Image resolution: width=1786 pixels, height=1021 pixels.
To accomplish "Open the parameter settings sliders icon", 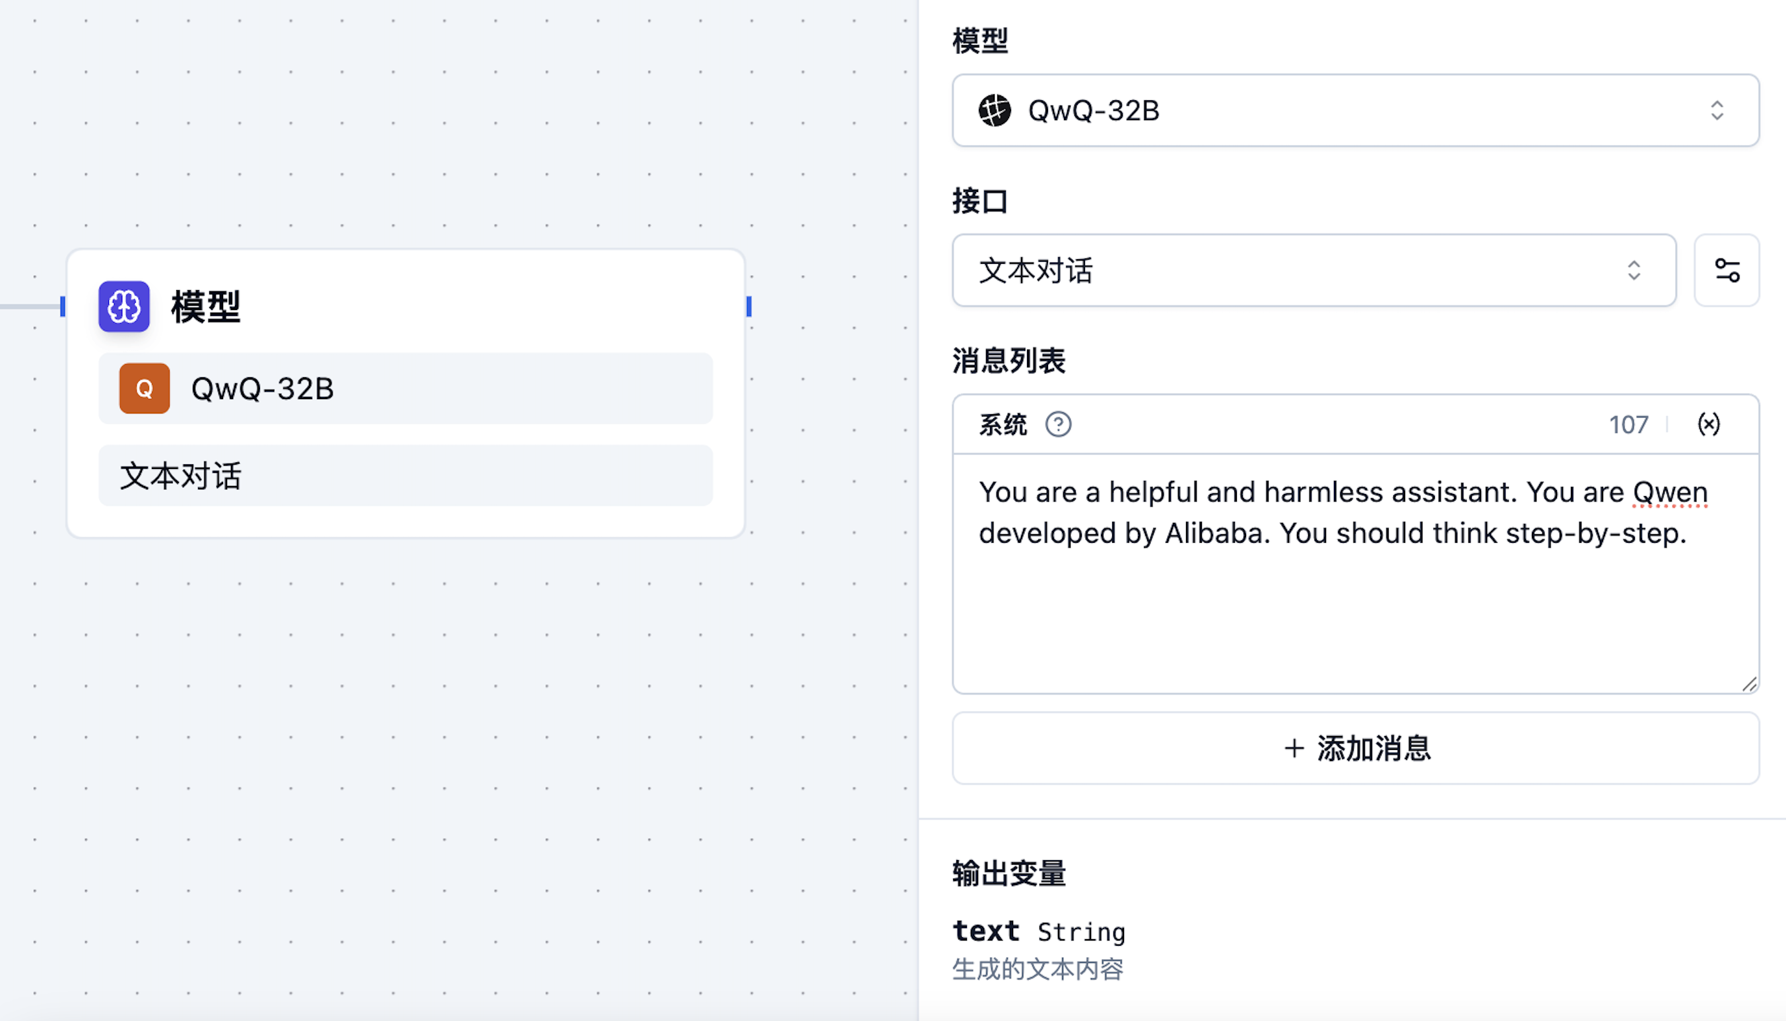I will click(x=1727, y=270).
